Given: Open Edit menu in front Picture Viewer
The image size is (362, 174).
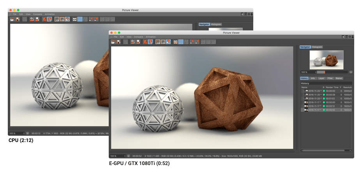Looking at the screenshot, I should coord(122,37).
